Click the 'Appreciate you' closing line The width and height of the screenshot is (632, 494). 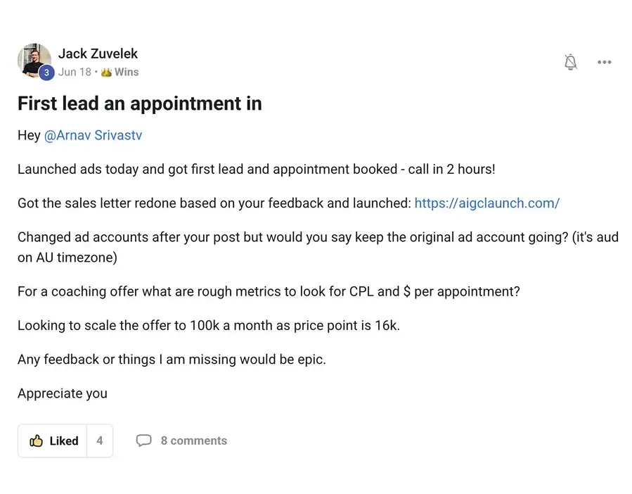63,393
